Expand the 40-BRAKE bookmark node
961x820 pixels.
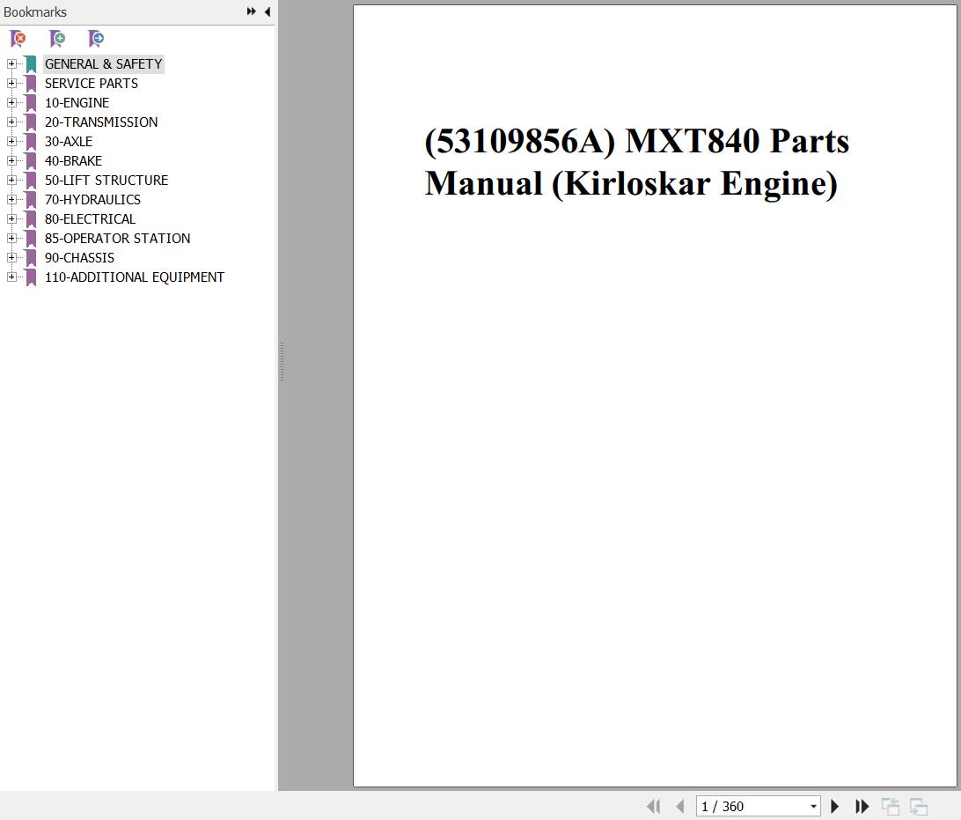(x=11, y=160)
